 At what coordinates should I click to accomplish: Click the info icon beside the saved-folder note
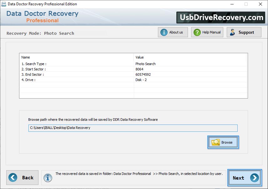[48, 178]
